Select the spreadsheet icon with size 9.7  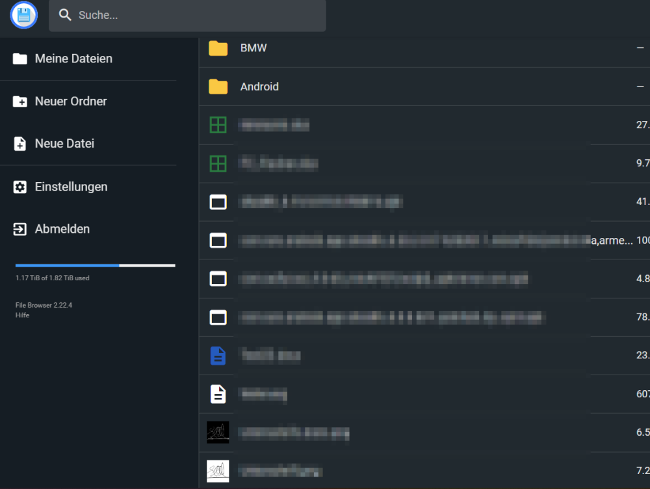pyautogui.click(x=218, y=163)
